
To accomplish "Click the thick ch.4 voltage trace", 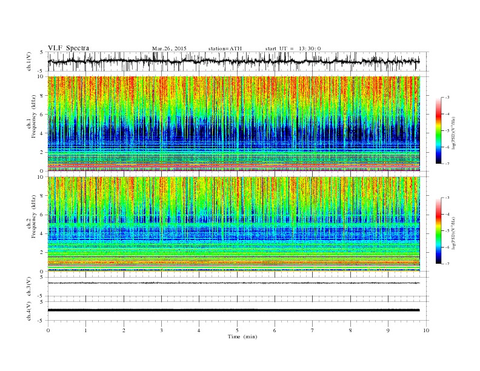I will pos(233,310).
